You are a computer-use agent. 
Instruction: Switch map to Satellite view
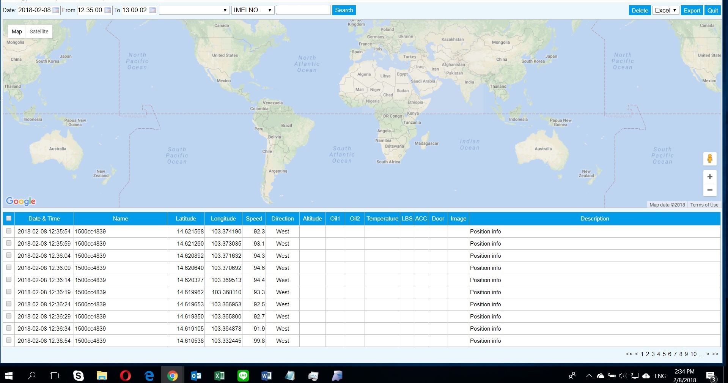(39, 32)
